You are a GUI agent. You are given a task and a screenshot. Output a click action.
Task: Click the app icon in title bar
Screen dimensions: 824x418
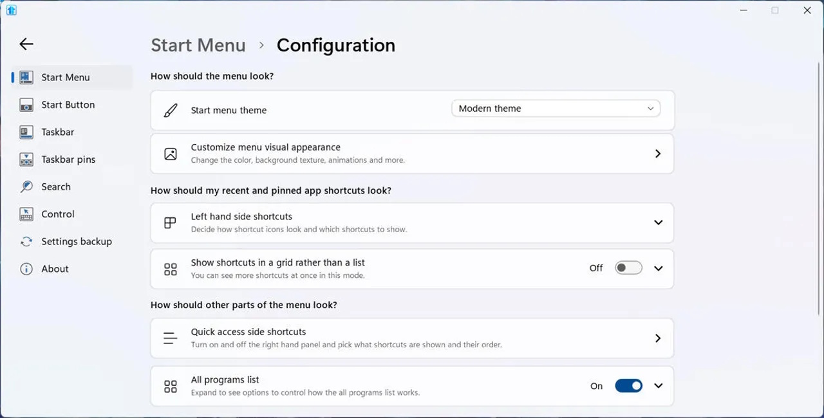(11, 10)
